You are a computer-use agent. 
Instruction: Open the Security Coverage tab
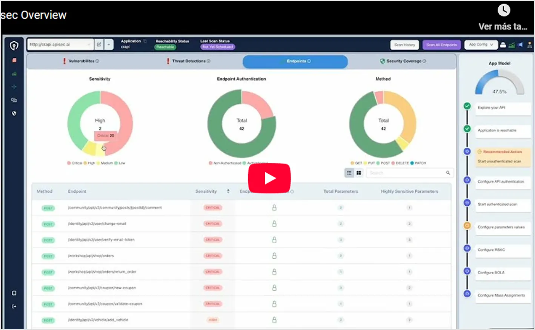(x=403, y=61)
